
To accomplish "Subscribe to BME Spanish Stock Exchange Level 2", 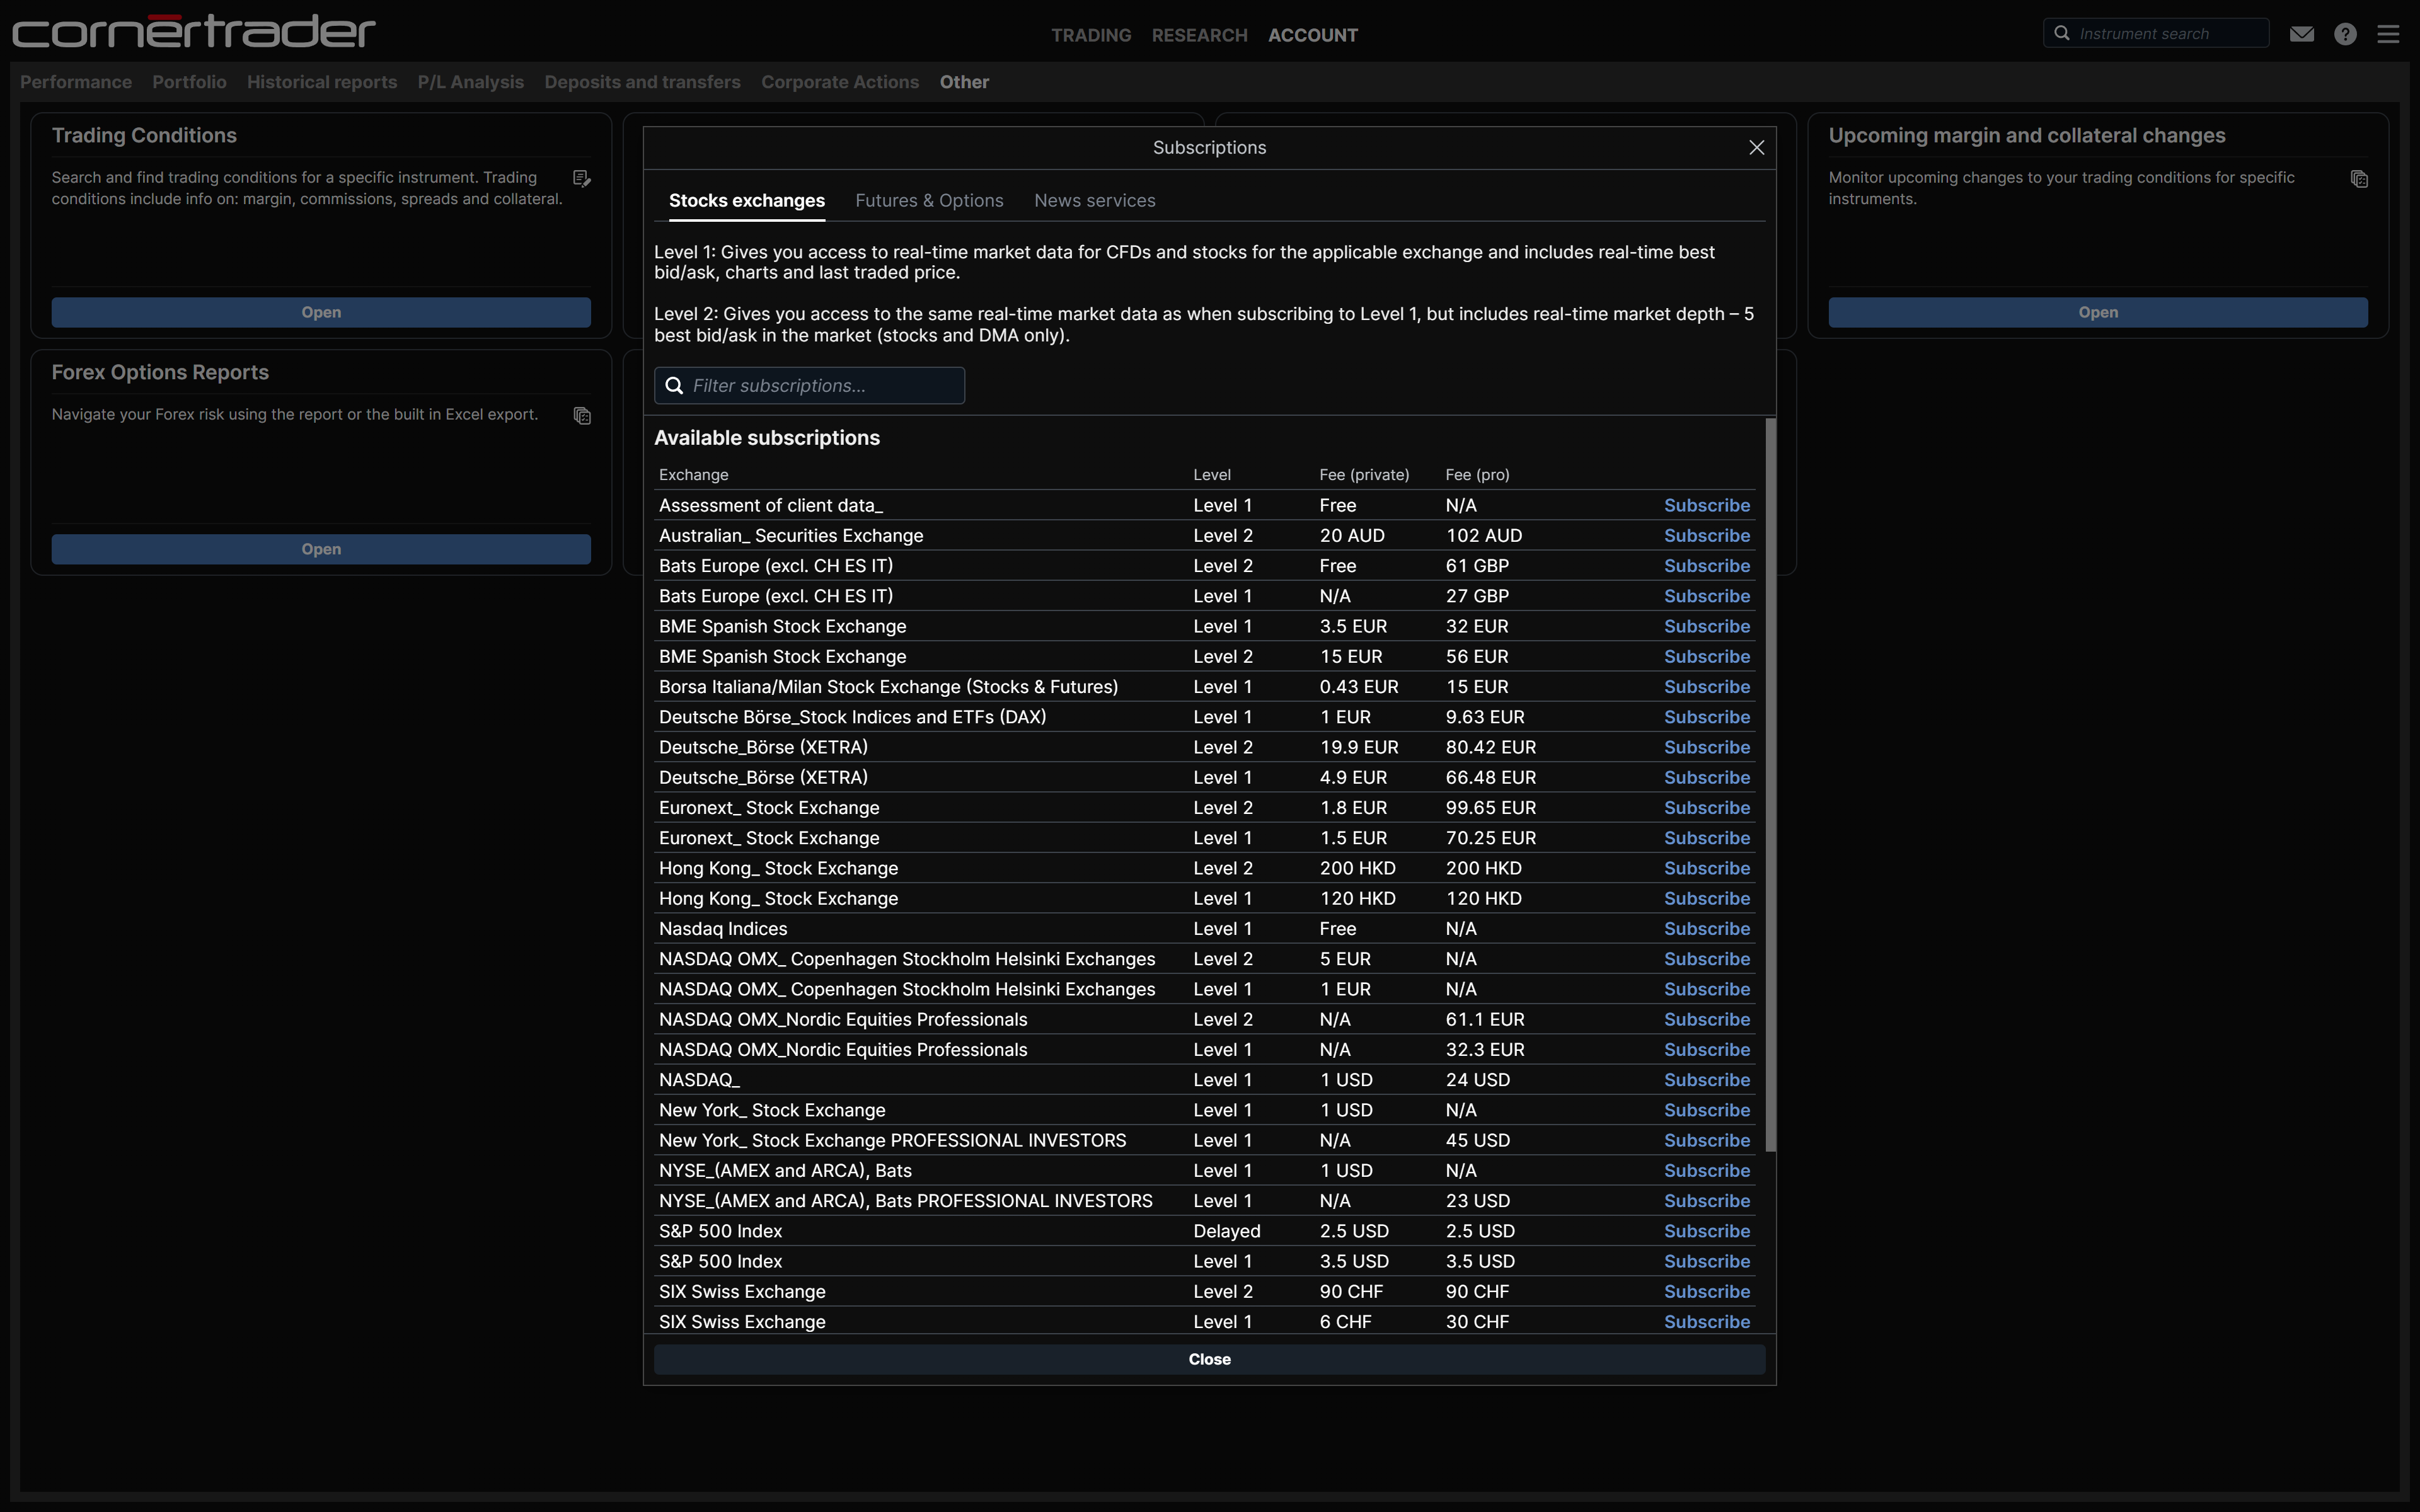I will click(x=1706, y=657).
